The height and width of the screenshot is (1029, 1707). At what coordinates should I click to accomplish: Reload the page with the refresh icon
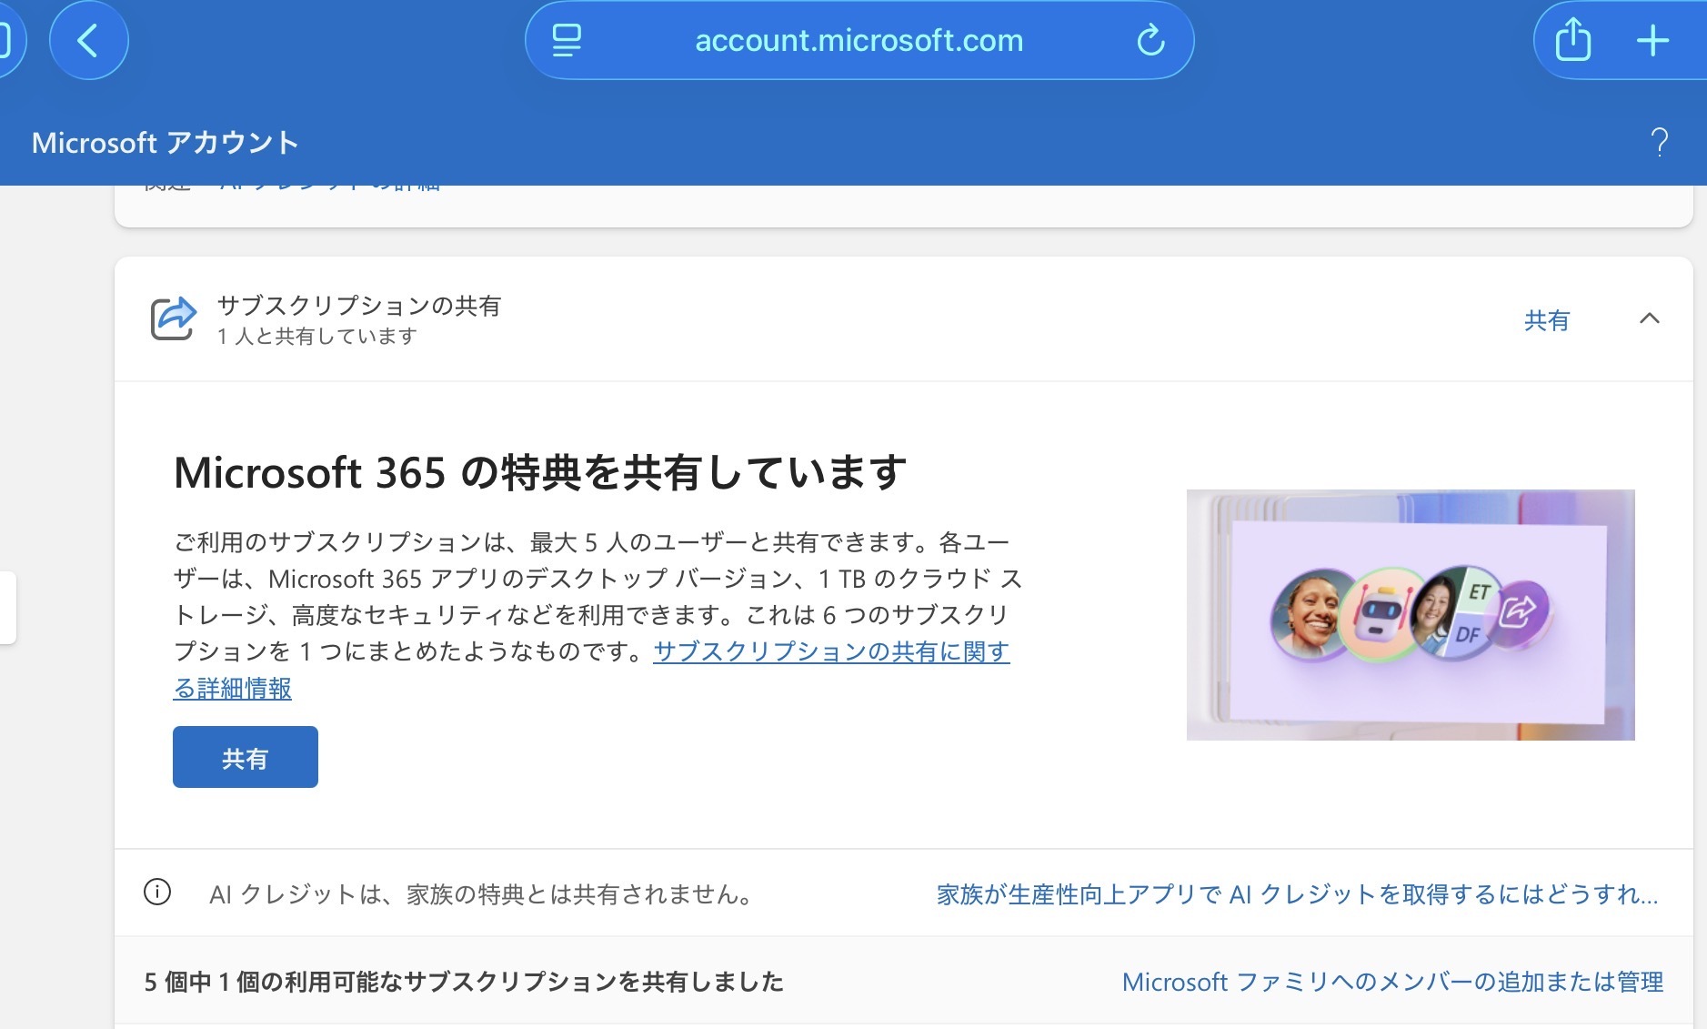[1150, 40]
